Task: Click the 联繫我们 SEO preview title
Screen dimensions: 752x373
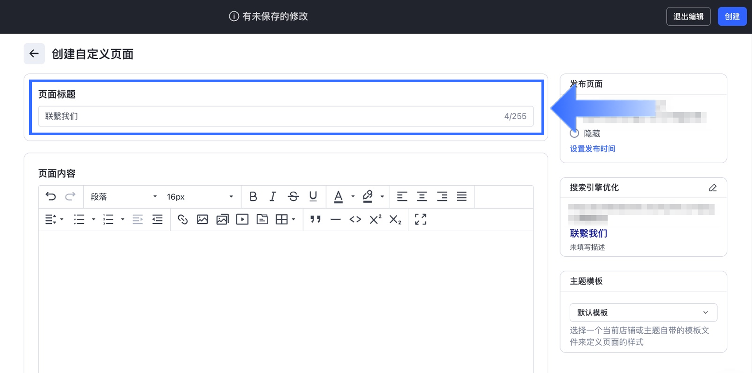Action: tap(588, 233)
